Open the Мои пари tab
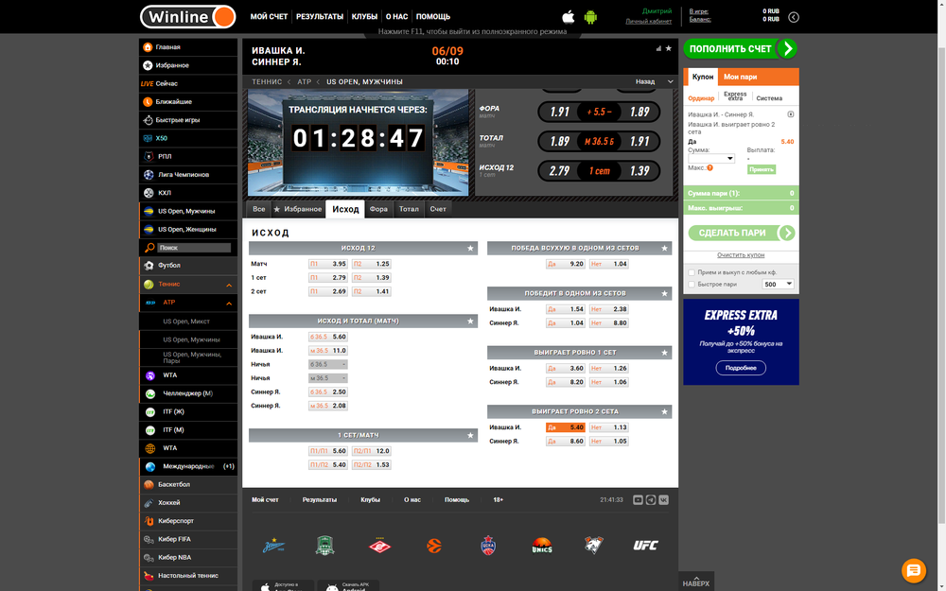946x591 pixels. [740, 78]
